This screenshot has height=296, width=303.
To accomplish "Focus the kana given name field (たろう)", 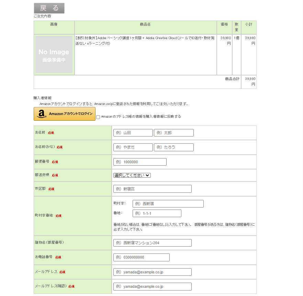I will point(174,147).
